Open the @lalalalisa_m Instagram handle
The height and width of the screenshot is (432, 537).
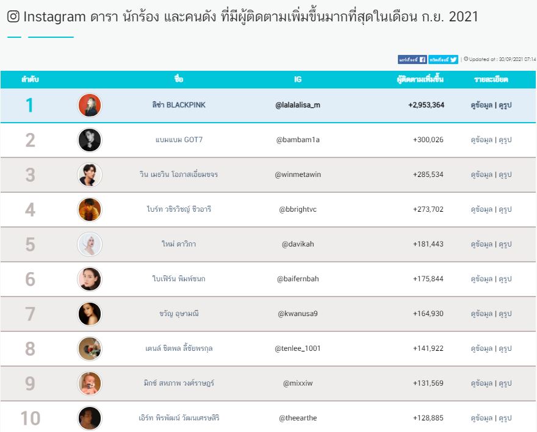[298, 105]
